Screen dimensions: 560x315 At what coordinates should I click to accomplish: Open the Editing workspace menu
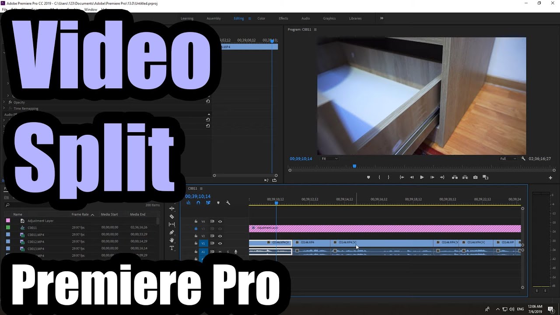point(250,18)
